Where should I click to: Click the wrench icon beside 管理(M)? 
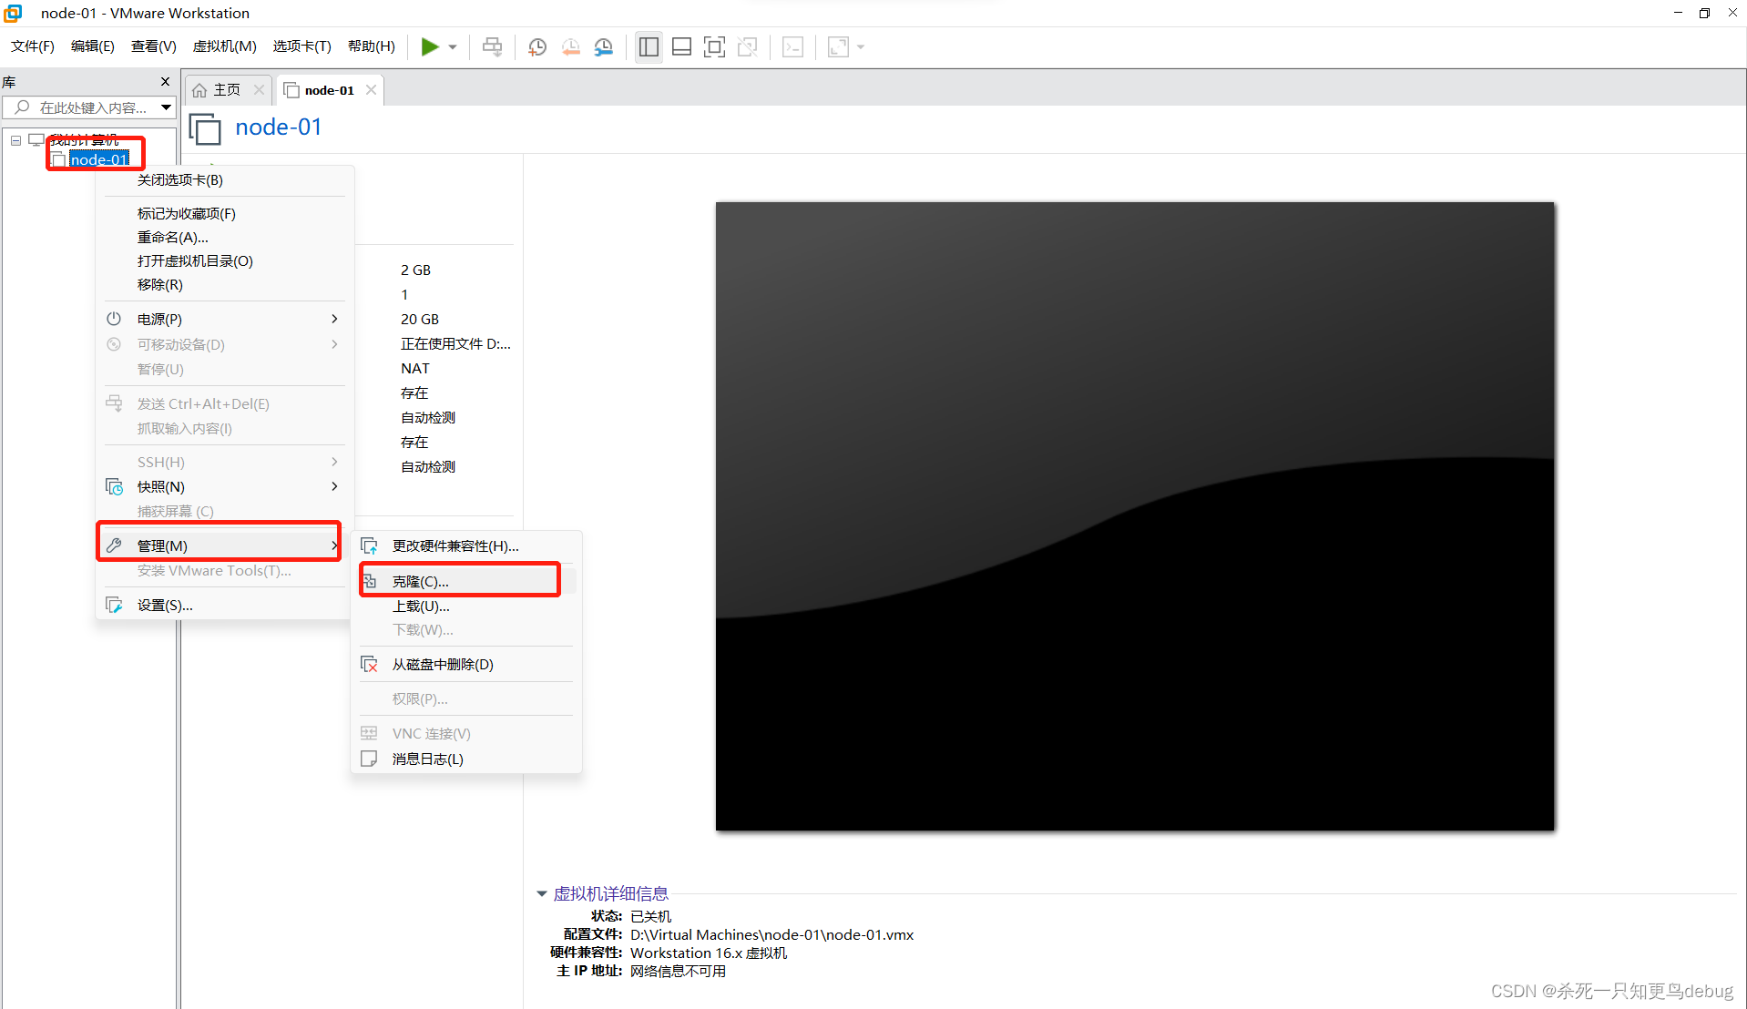[x=114, y=545]
